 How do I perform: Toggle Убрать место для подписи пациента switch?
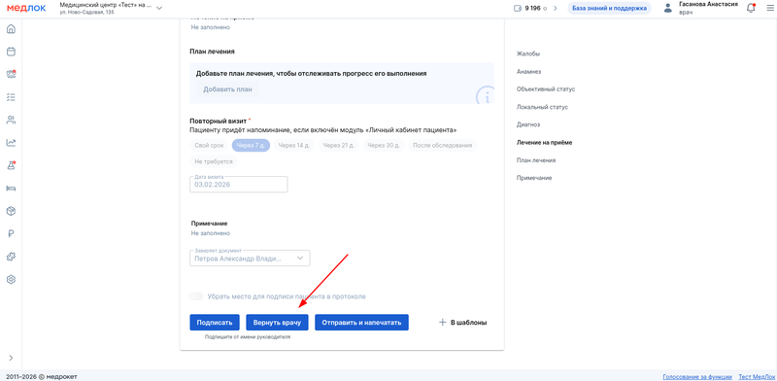pos(196,296)
